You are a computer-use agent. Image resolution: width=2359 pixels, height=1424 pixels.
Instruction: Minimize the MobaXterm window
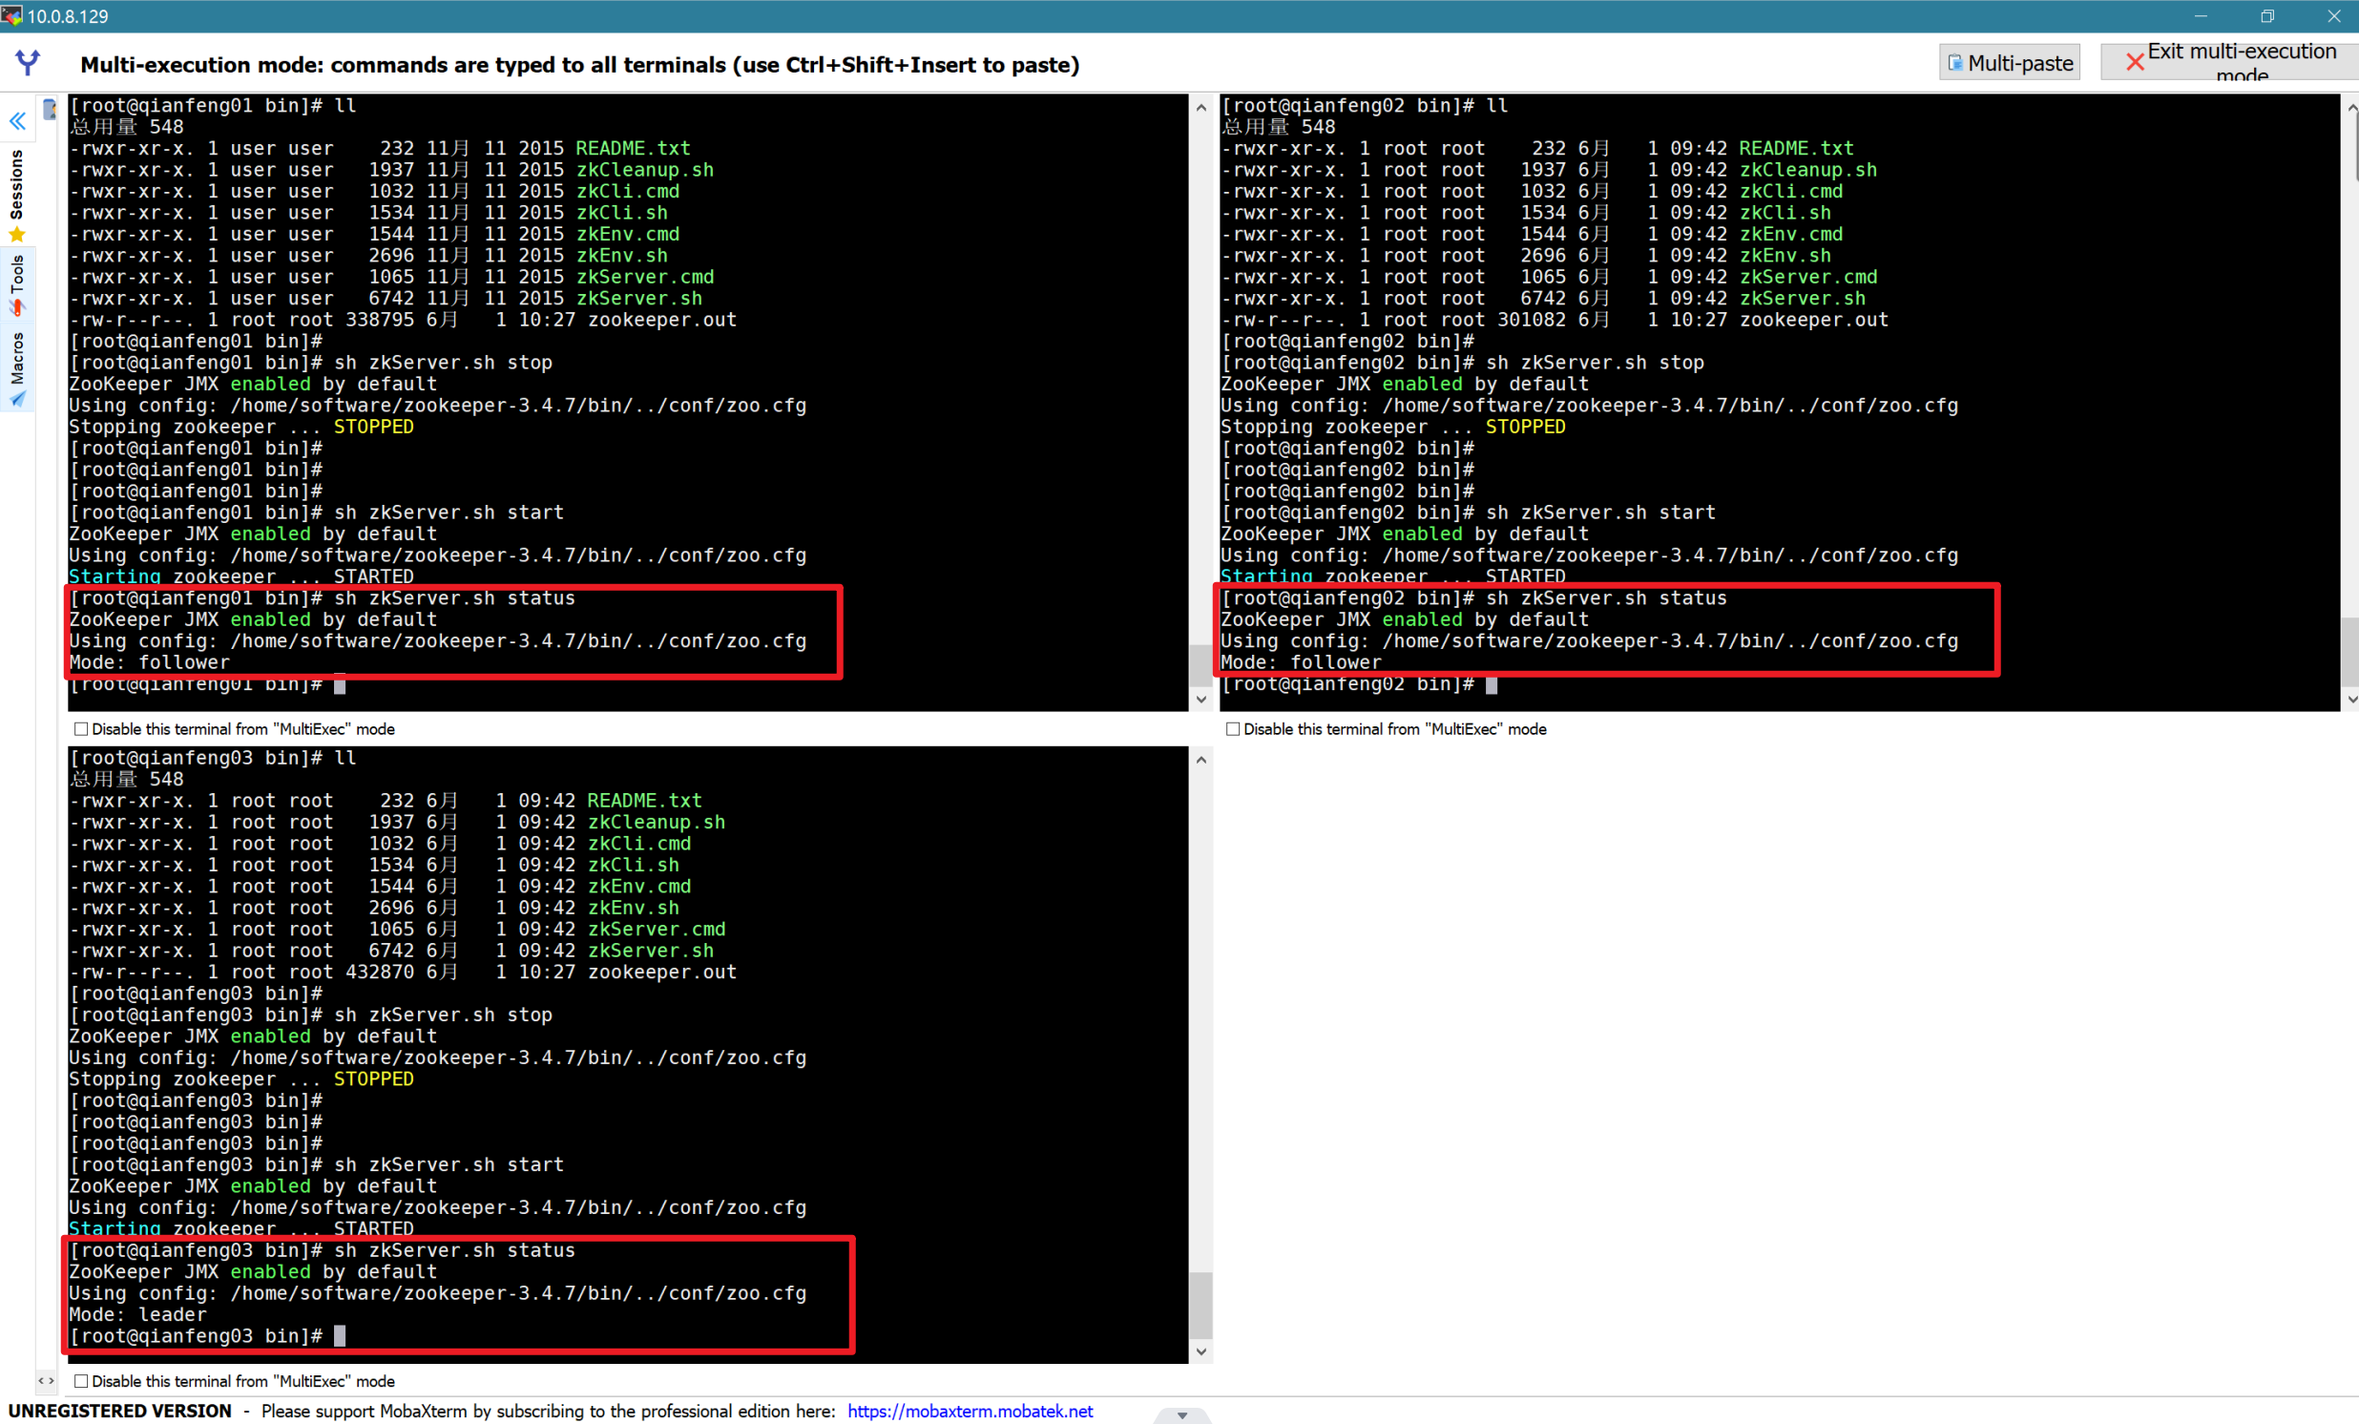[2200, 16]
